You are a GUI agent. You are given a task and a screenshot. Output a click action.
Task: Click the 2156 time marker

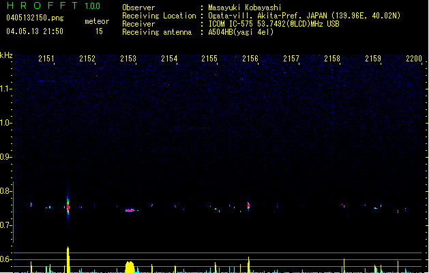(x=250, y=59)
